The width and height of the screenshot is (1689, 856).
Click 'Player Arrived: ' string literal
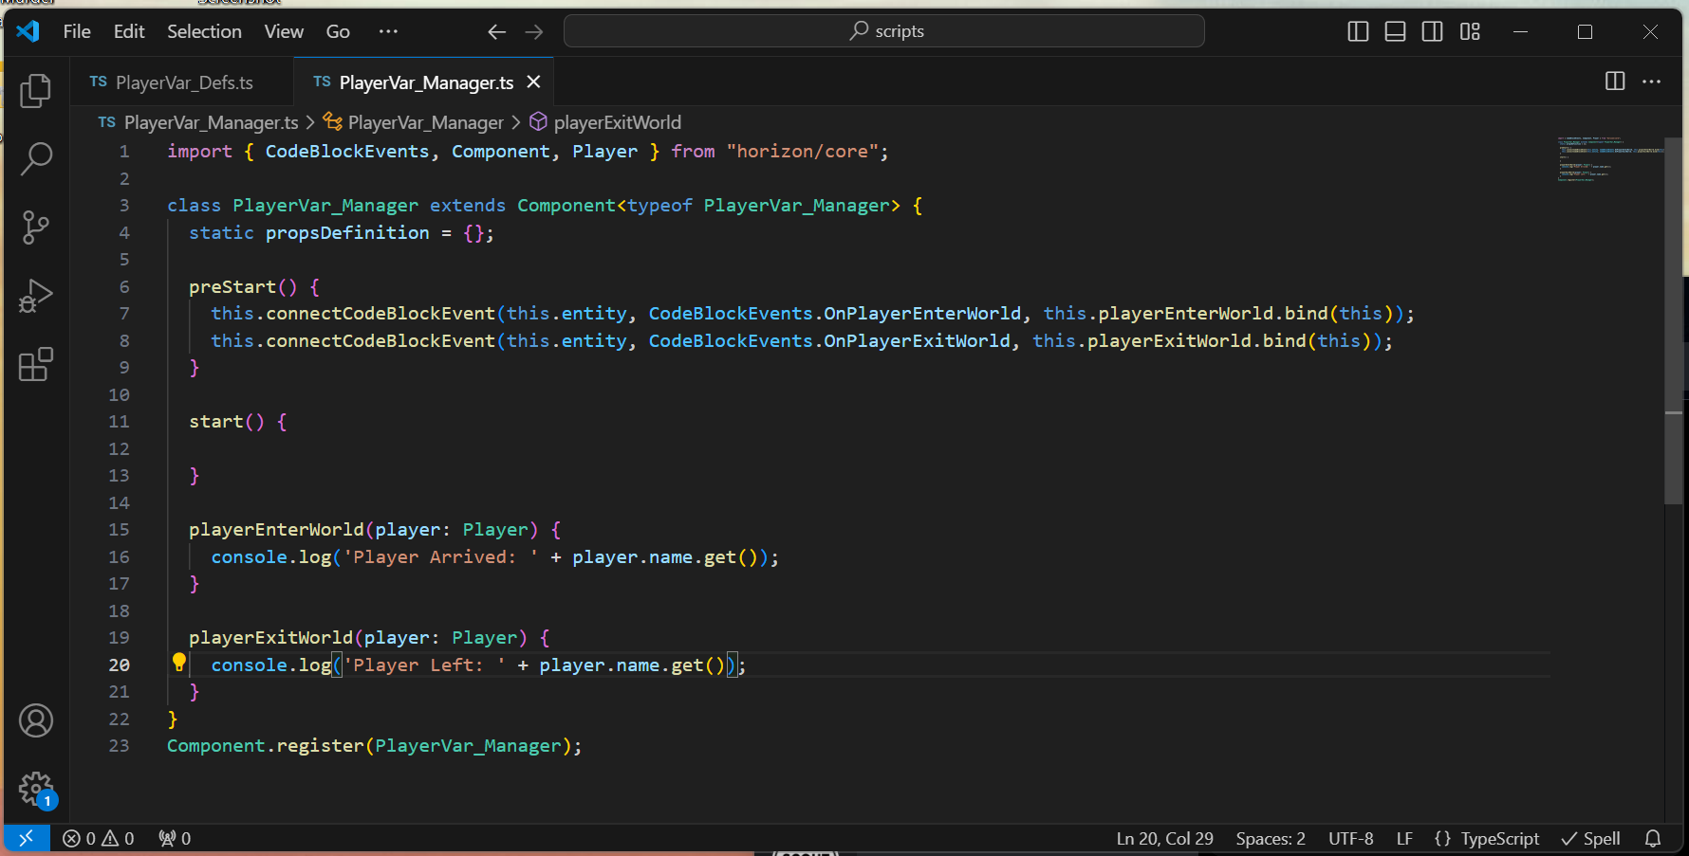pyautogui.click(x=440, y=556)
